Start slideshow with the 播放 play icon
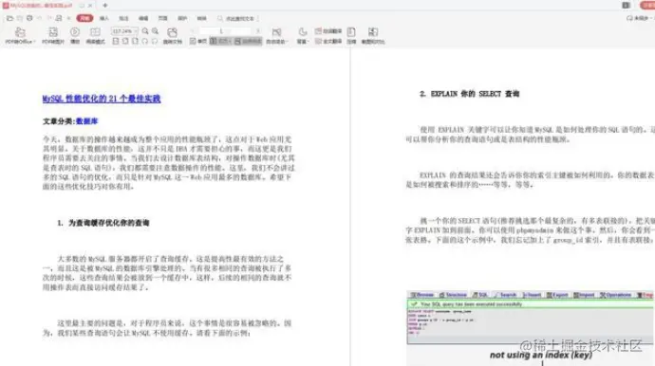This screenshot has width=655, height=366. [x=75, y=32]
